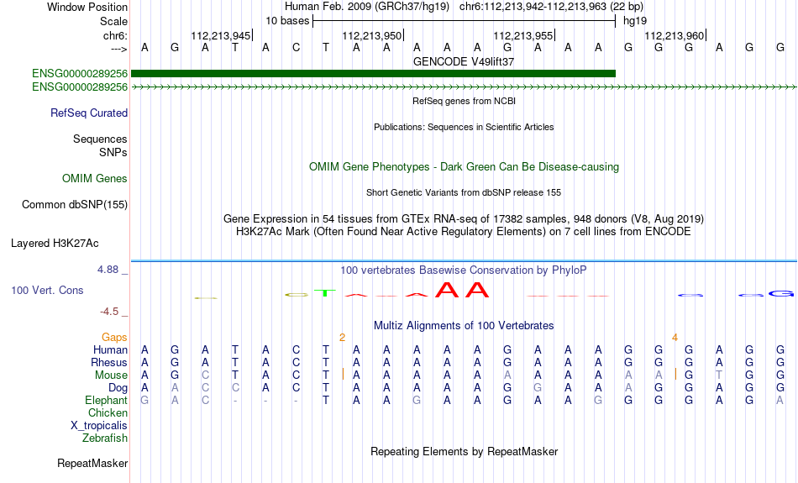
Task: Open the RefSeq Curated track label
Action: pos(89,113)
